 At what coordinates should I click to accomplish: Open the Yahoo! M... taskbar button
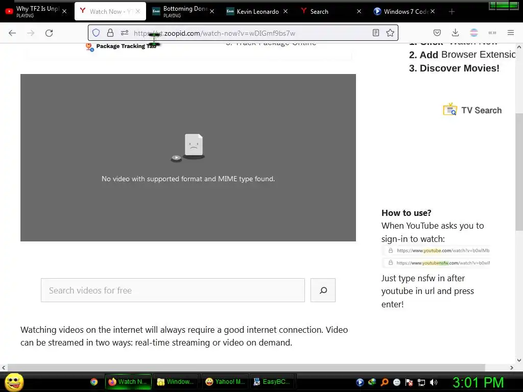(x=225, y=382)
